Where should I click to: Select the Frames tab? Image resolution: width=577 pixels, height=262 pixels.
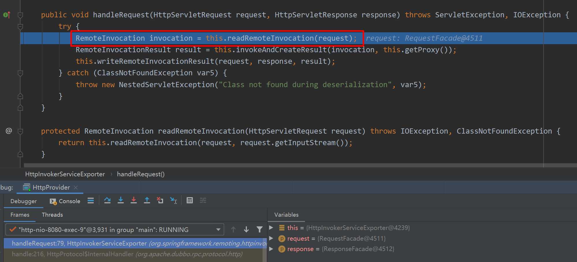coord(20,215)
